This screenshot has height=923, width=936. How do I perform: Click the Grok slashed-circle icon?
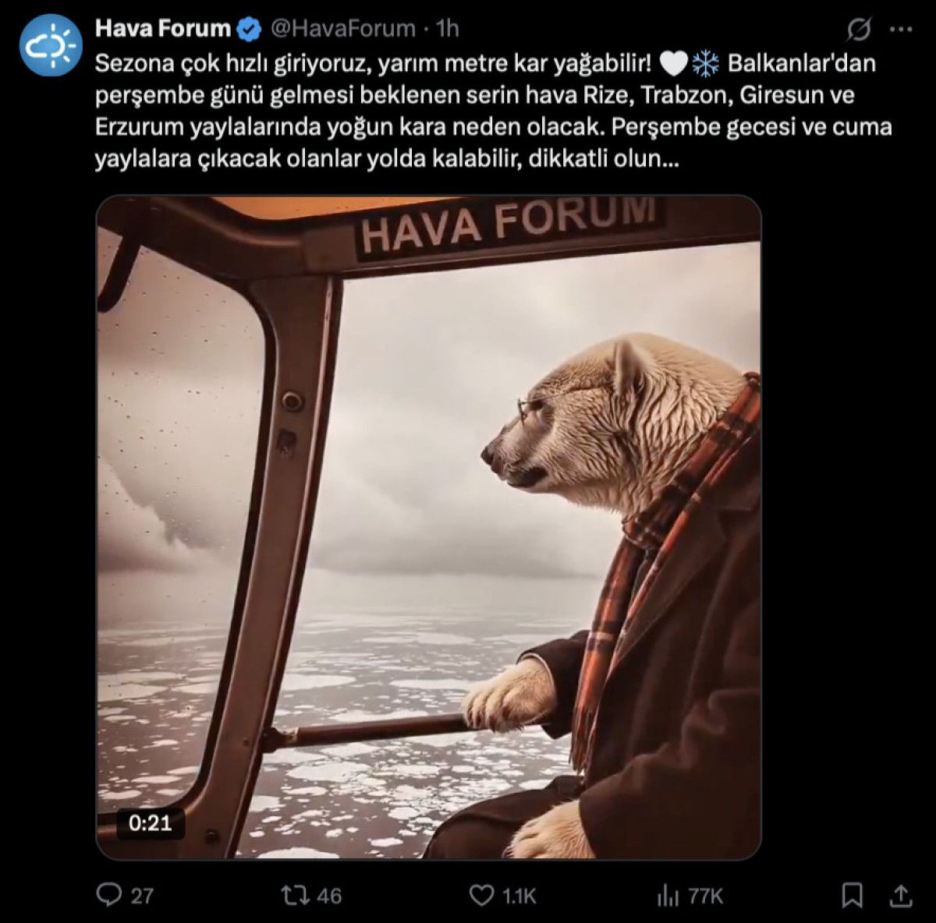click(x=859, y=30)
